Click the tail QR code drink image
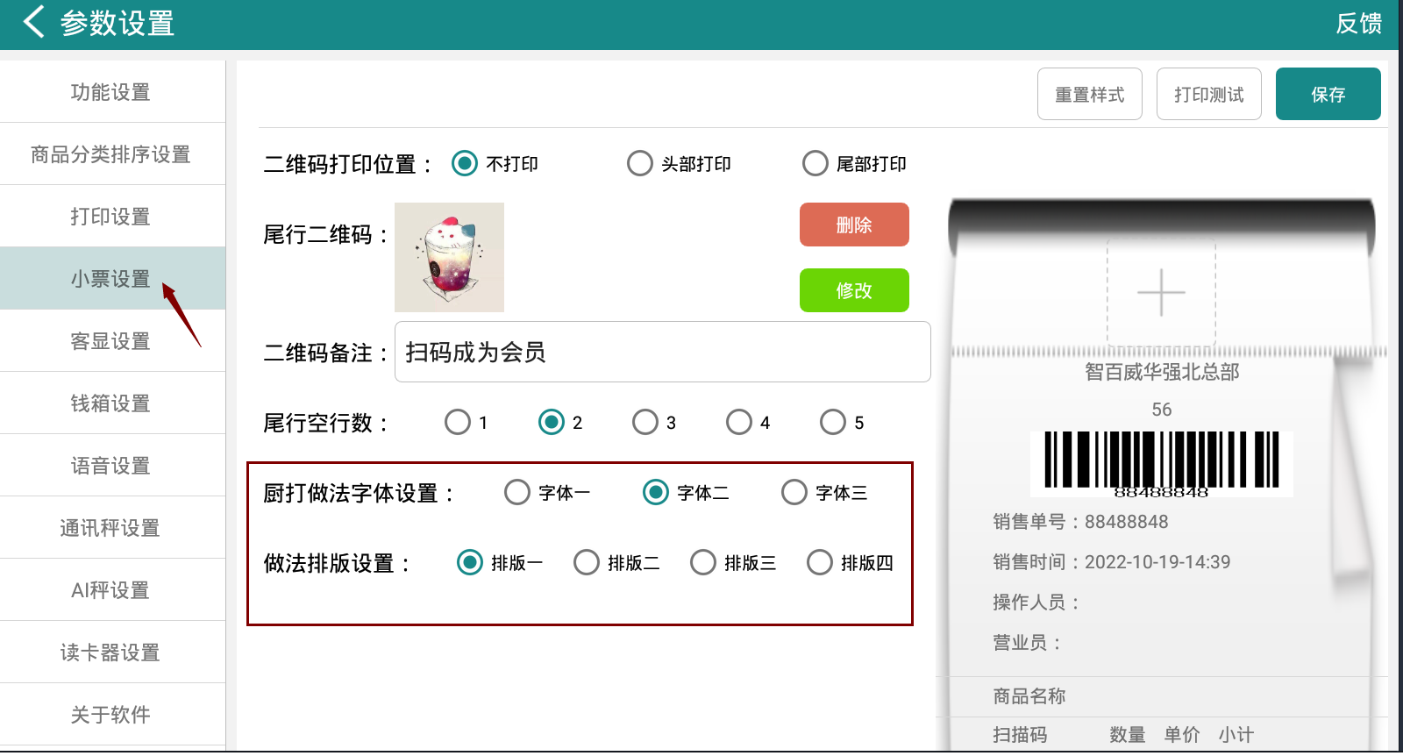Viewport: 1403px width, 756px height. [x=449, y=258]
